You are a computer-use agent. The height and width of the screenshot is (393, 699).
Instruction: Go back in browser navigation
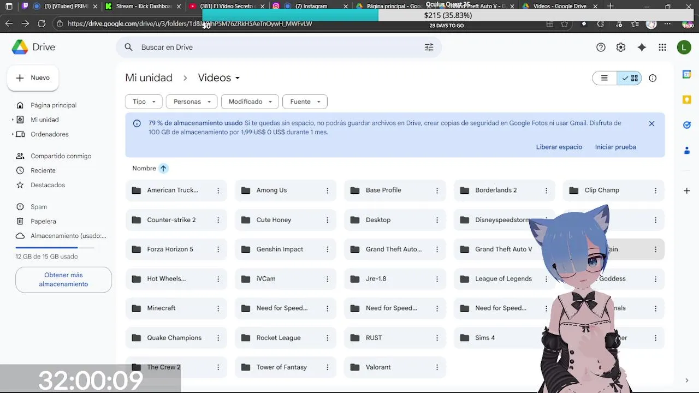pyautogui.click(x=9, y=23)
